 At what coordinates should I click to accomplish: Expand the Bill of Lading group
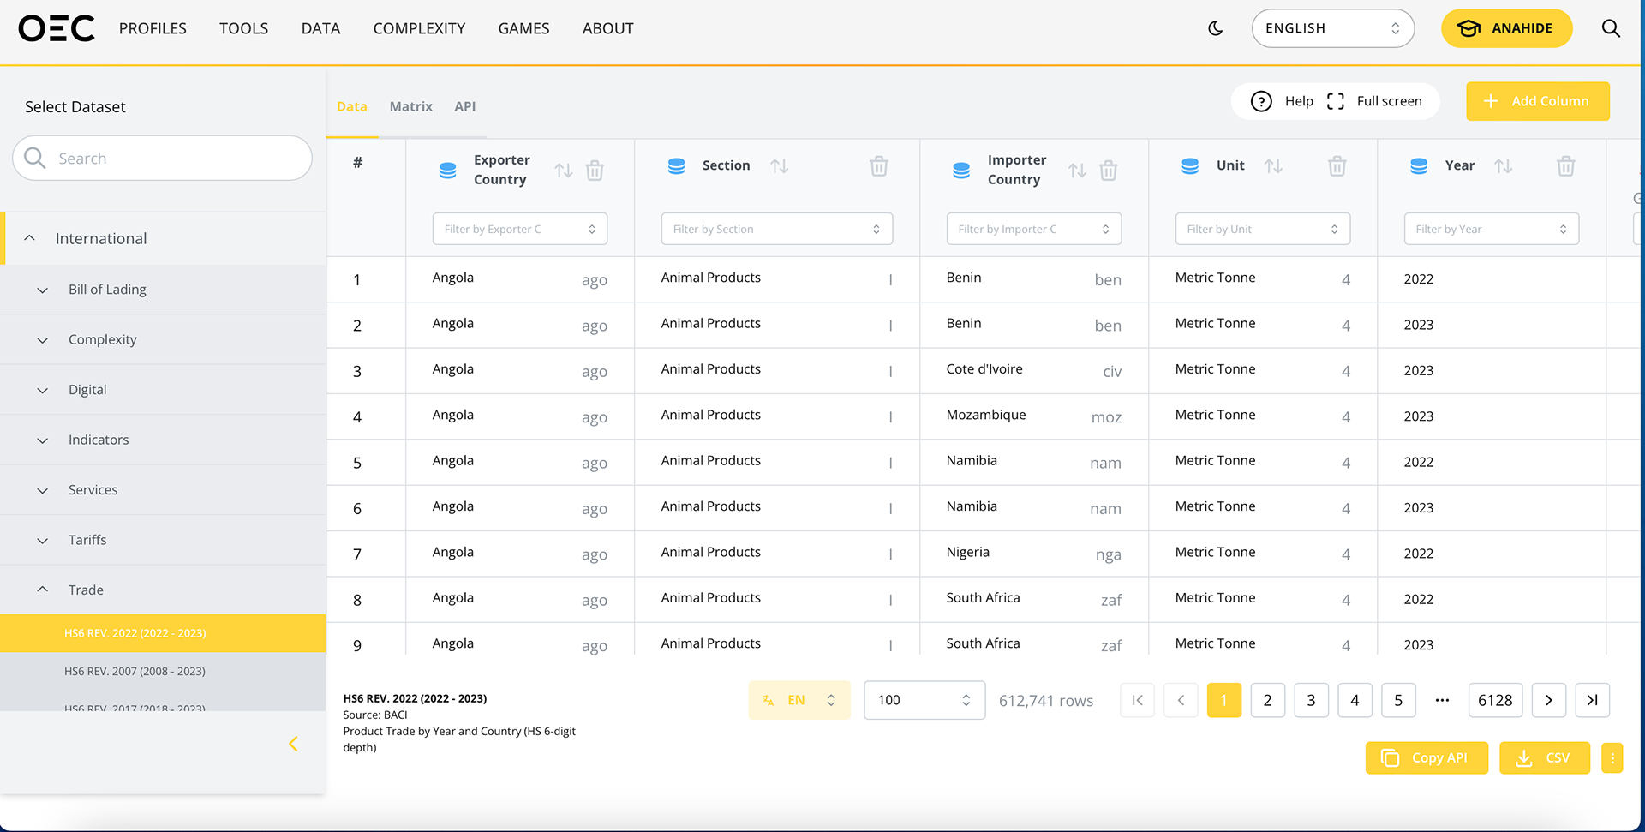coord(163,290)
